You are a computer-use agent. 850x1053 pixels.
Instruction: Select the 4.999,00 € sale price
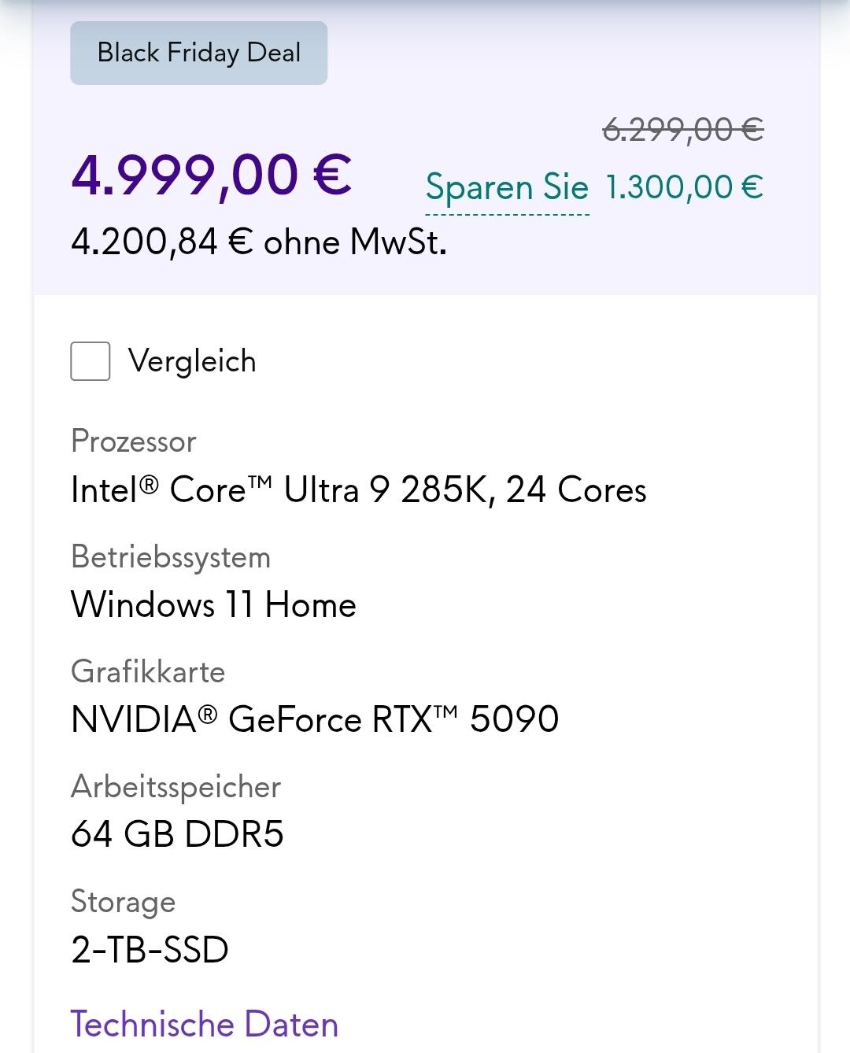coord(211,175)
